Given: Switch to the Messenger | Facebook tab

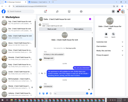Looking at the screenshot, I should (15, 2).
